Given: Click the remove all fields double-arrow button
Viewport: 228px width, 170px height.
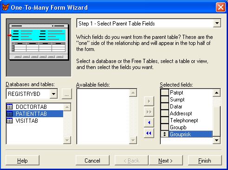Looking at the screenshot, I should [149, 133].
